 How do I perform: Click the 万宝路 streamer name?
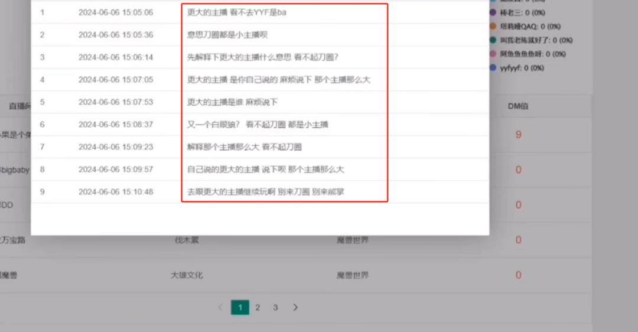point(12,240)
